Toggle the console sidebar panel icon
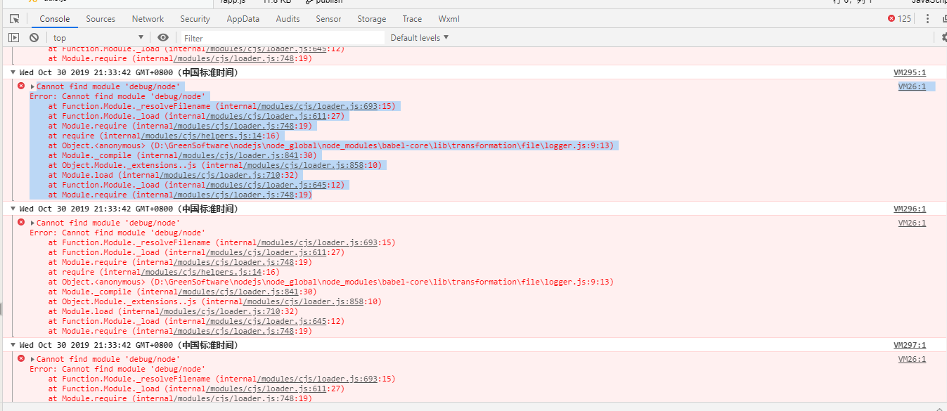947x411 pixels. tap(14, 37)
